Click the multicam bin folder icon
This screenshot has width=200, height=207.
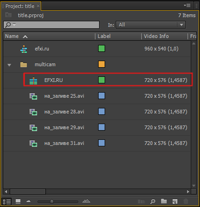coord(24,64)
